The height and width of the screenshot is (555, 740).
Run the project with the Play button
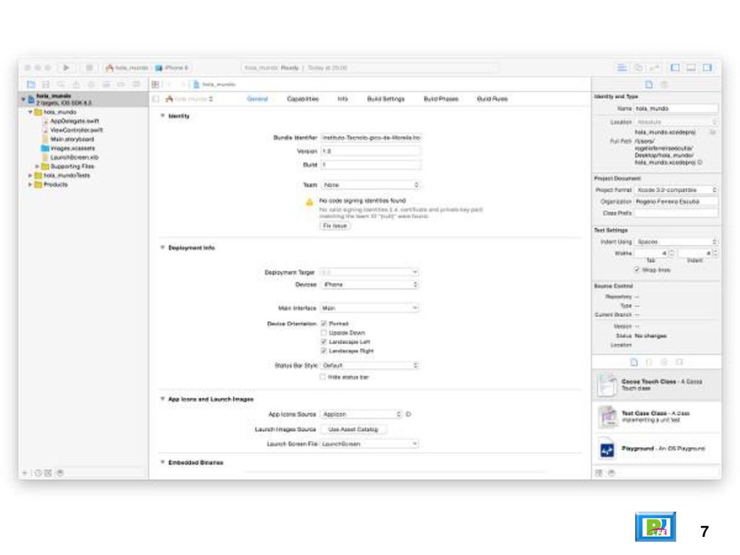tap(66, 67)
